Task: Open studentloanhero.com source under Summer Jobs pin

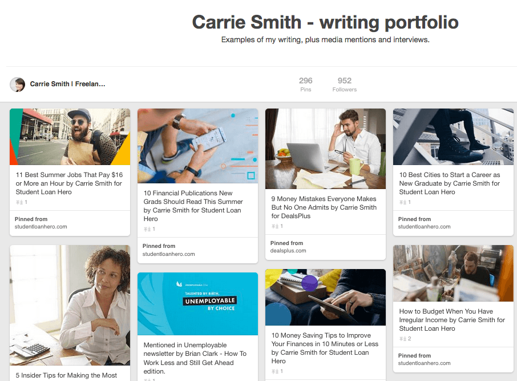Action: (x=41, y=227)
